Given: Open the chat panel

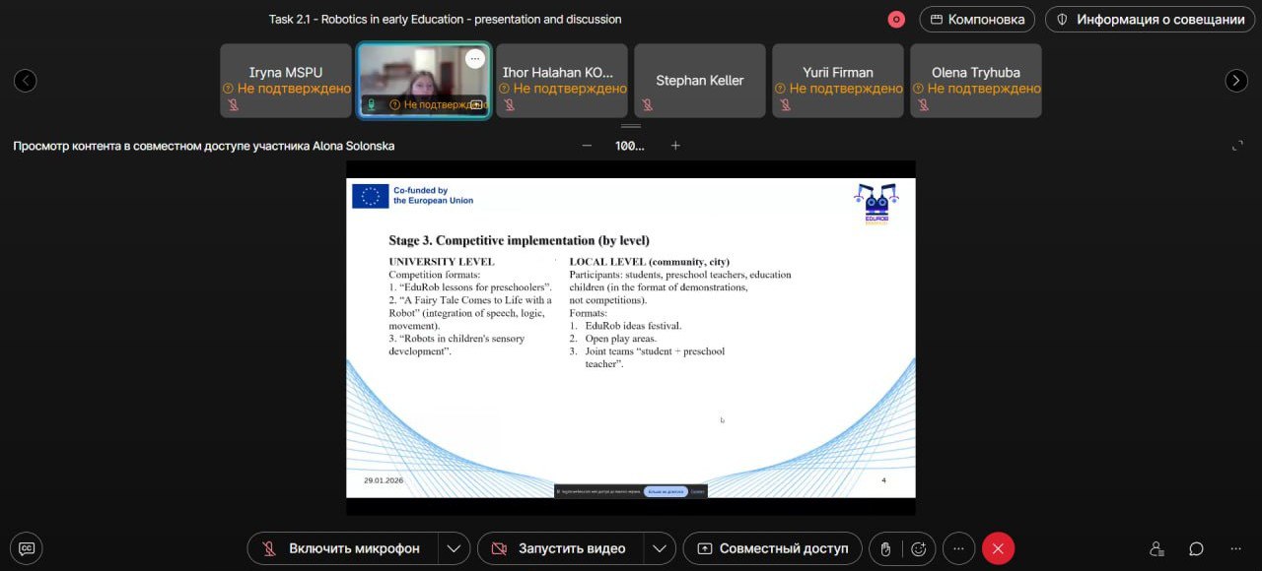Looking at the screenshot, I should [1196, 548].
